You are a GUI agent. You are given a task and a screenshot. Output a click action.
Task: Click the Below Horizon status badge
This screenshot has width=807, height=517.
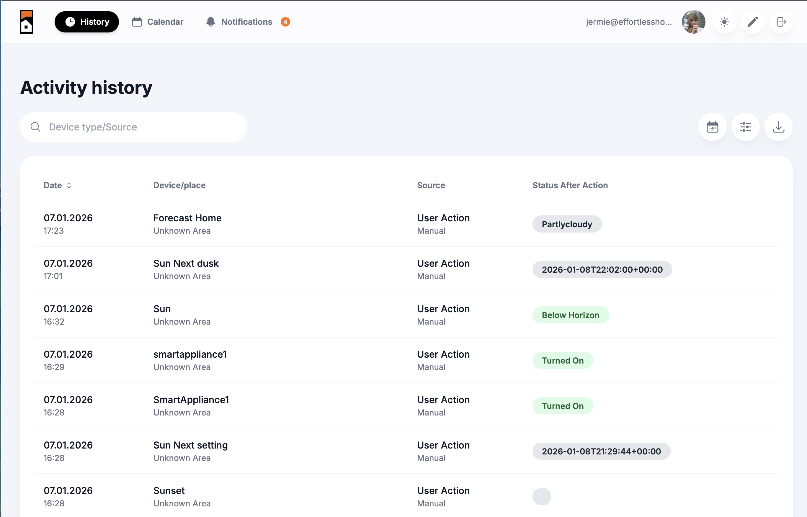pos(570,315)
